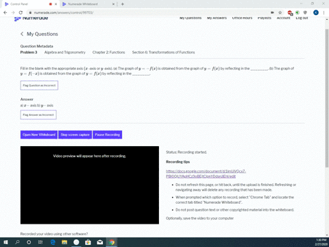Screen dimensions: 329x247
Task: Open Account navigation link
Action: pyautogui.click(x=283, y=18)
